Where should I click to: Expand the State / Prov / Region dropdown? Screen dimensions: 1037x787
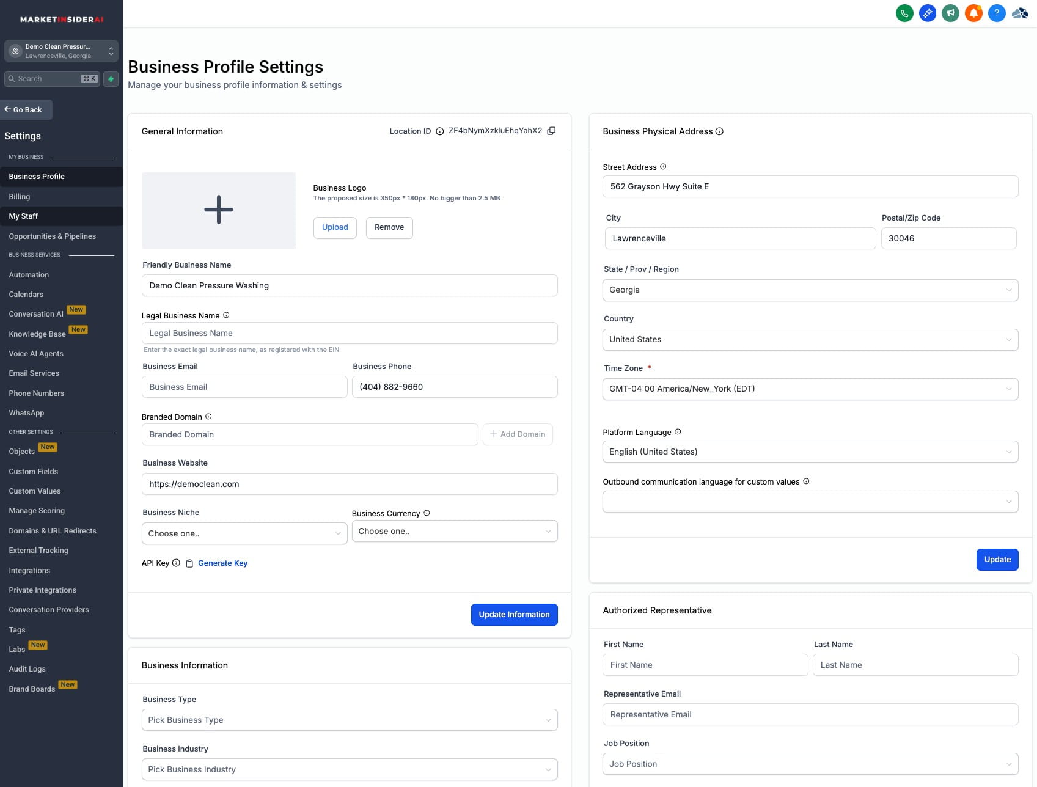[810, 290]
